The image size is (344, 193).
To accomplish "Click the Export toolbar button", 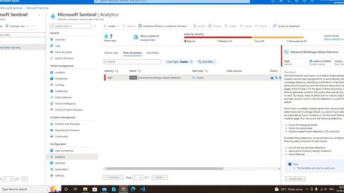I will (261, 26).
